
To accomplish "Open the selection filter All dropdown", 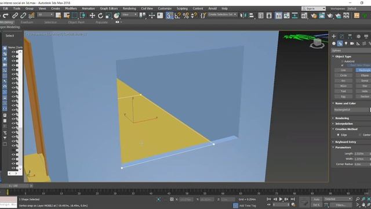I will click(45, 15).
